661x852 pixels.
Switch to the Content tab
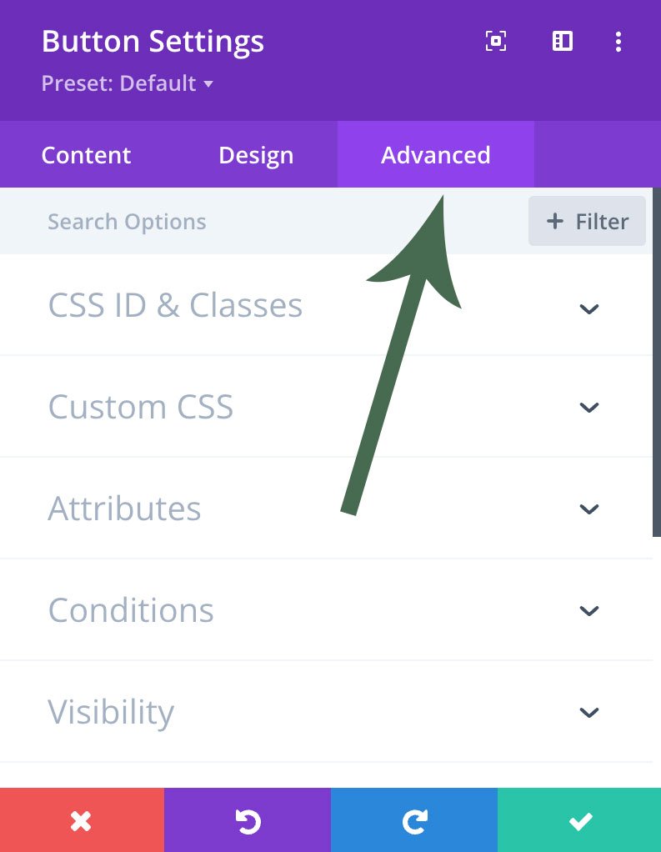click(86, 155)
